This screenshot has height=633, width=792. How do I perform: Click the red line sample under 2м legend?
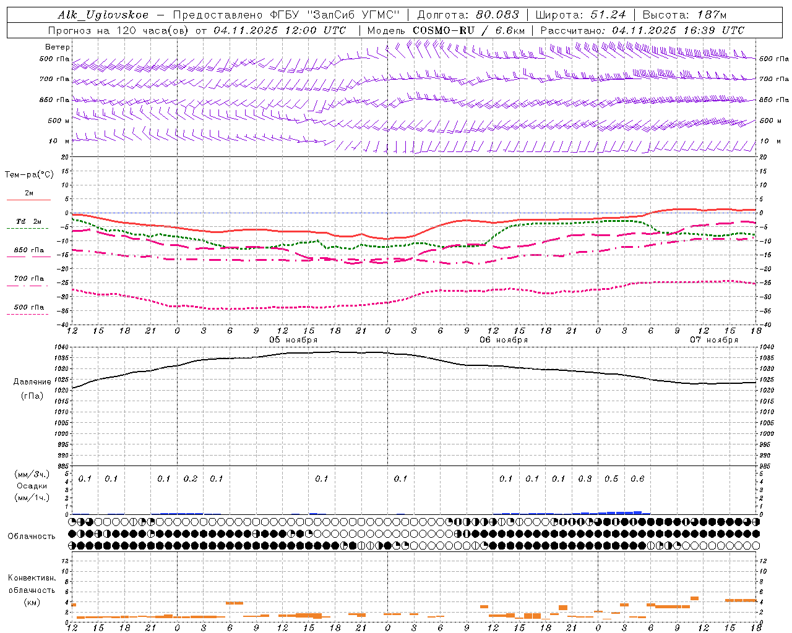(x=28, y=200)
